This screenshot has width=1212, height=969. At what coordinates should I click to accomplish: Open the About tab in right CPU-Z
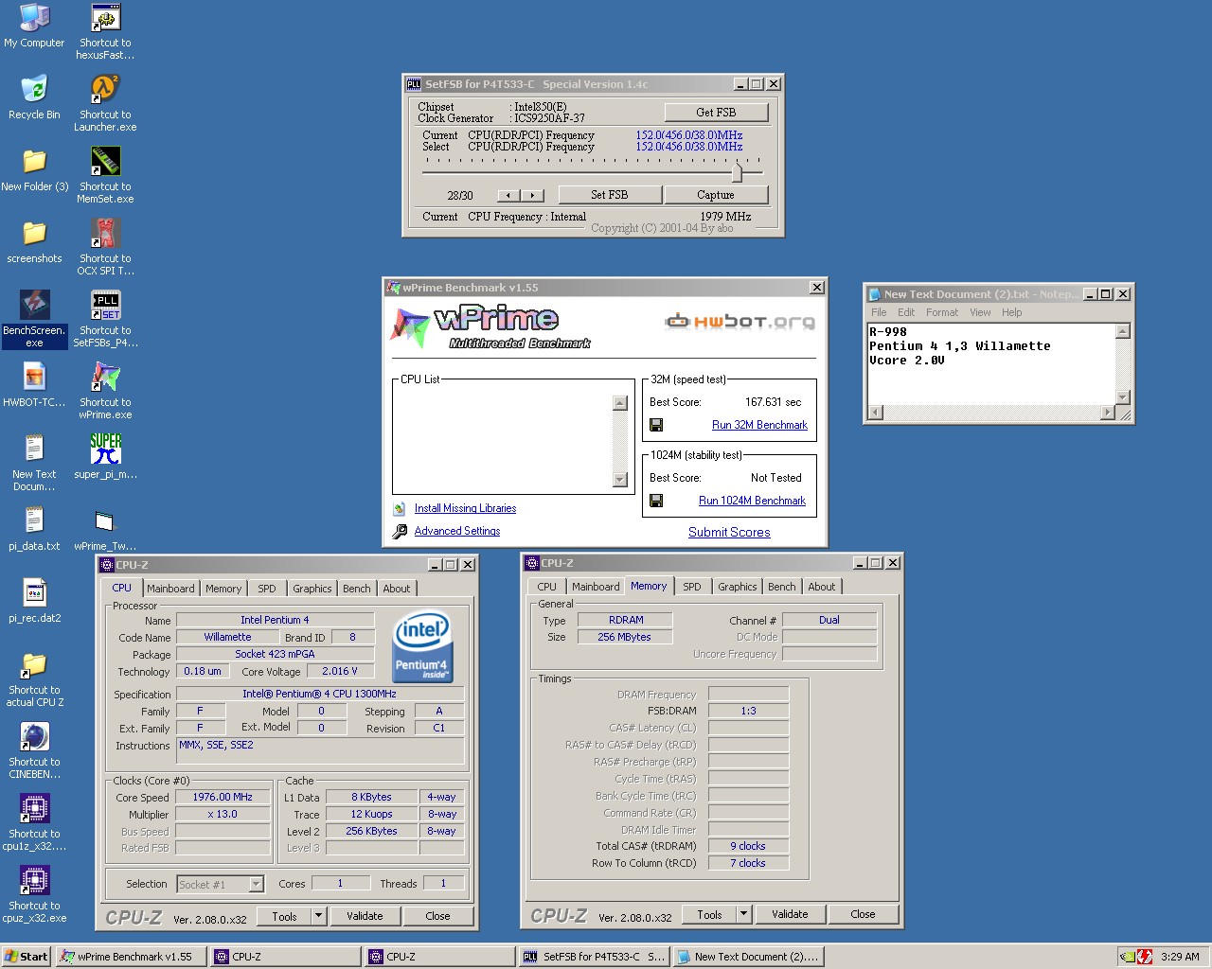click(x=822, y=587)
